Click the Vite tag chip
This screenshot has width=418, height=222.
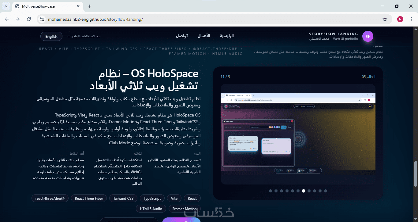tap(174, 199)
